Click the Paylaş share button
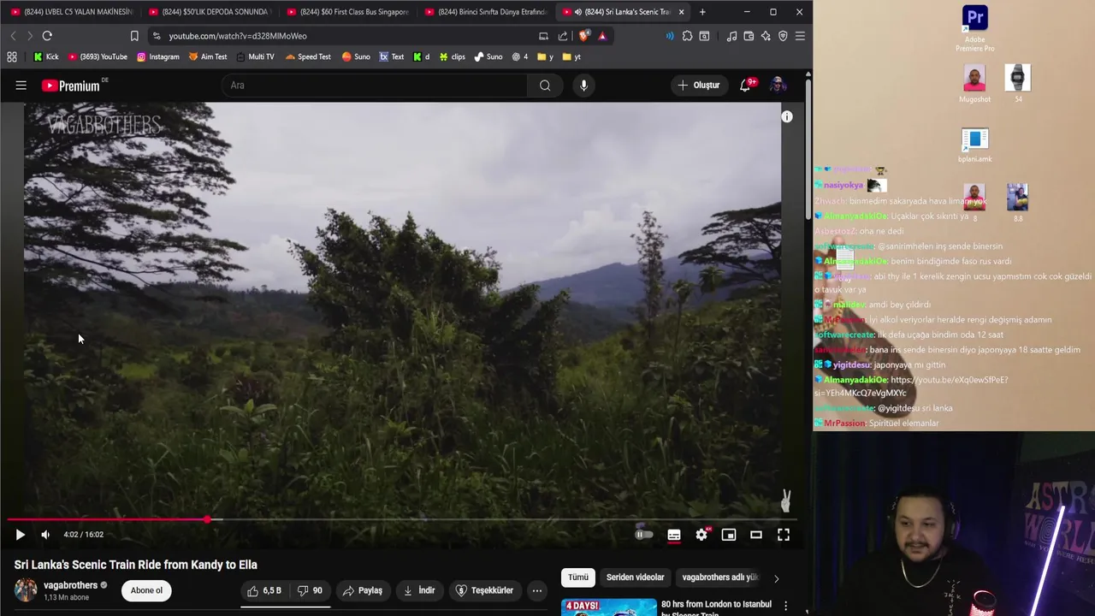The height and width of the screenshot is (616, 1095). pos(363,590)
